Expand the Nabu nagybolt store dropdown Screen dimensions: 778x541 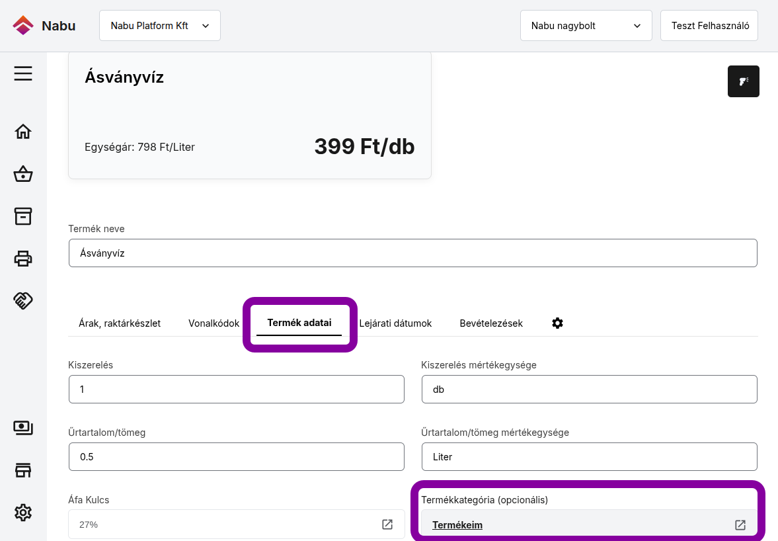pos(586,26)
